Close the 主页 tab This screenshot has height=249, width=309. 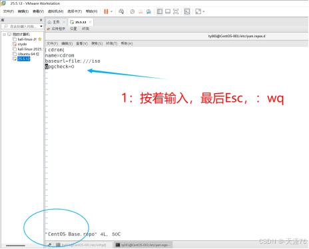(x=64, y=22)
